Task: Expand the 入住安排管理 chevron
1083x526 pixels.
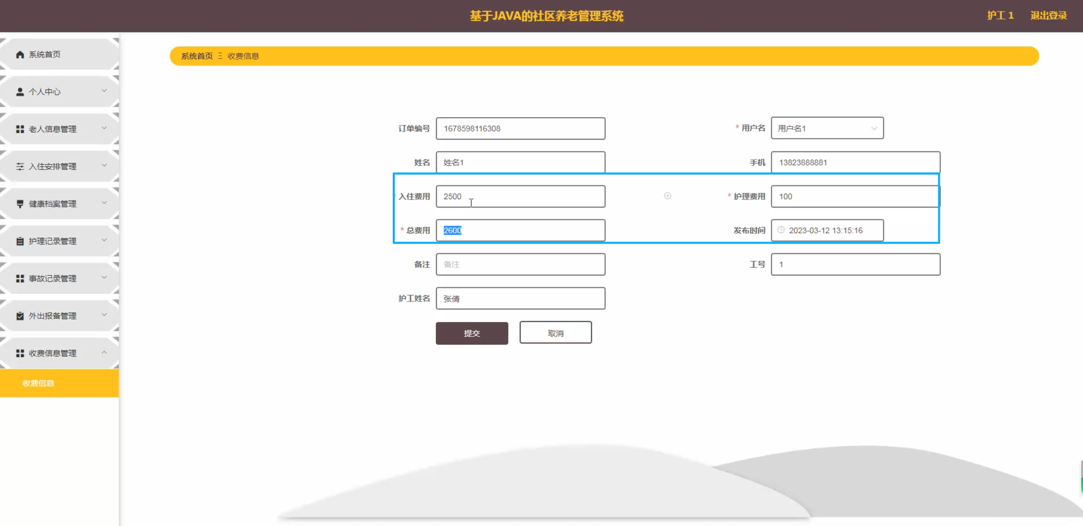Action: [x=104, y=166]
